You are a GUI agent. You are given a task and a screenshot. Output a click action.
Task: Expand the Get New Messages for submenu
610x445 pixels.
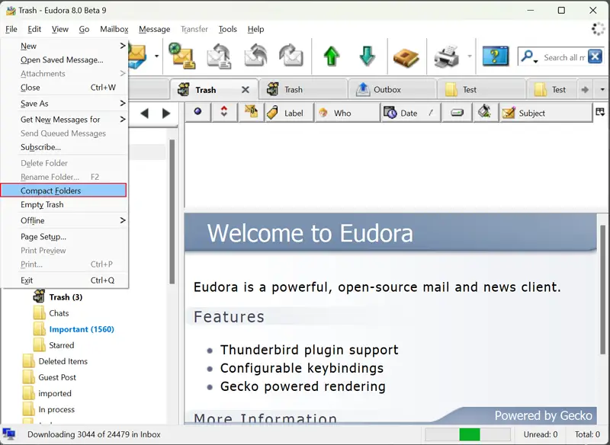click(x=64, y=120)
